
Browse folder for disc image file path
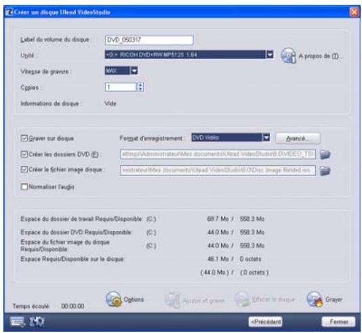coord(325,171)
